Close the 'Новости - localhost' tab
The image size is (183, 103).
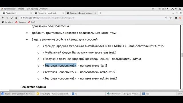tap(63, 13)
